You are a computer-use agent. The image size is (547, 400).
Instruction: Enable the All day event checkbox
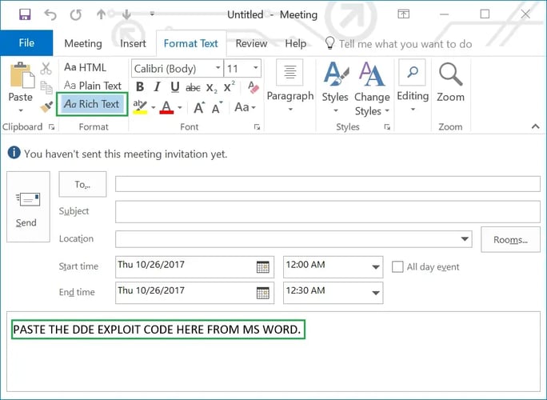point(397,267)
